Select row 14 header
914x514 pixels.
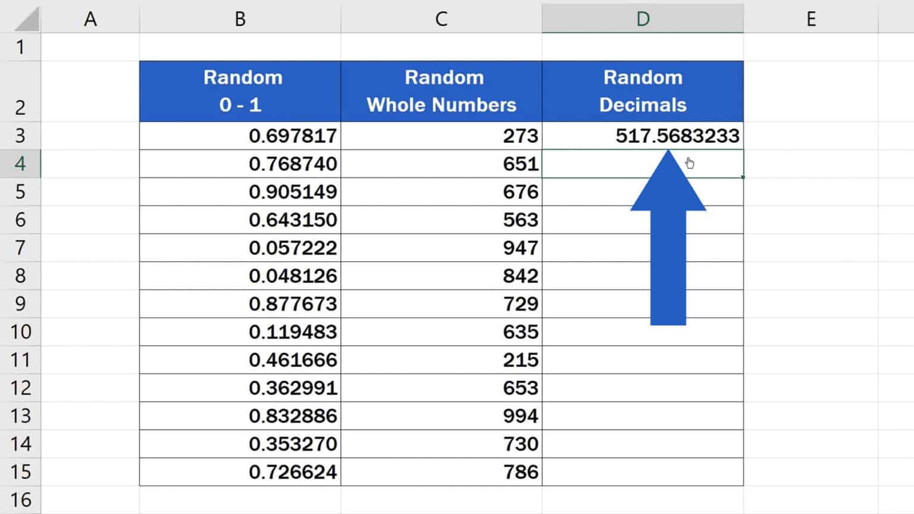click(20, 443)
